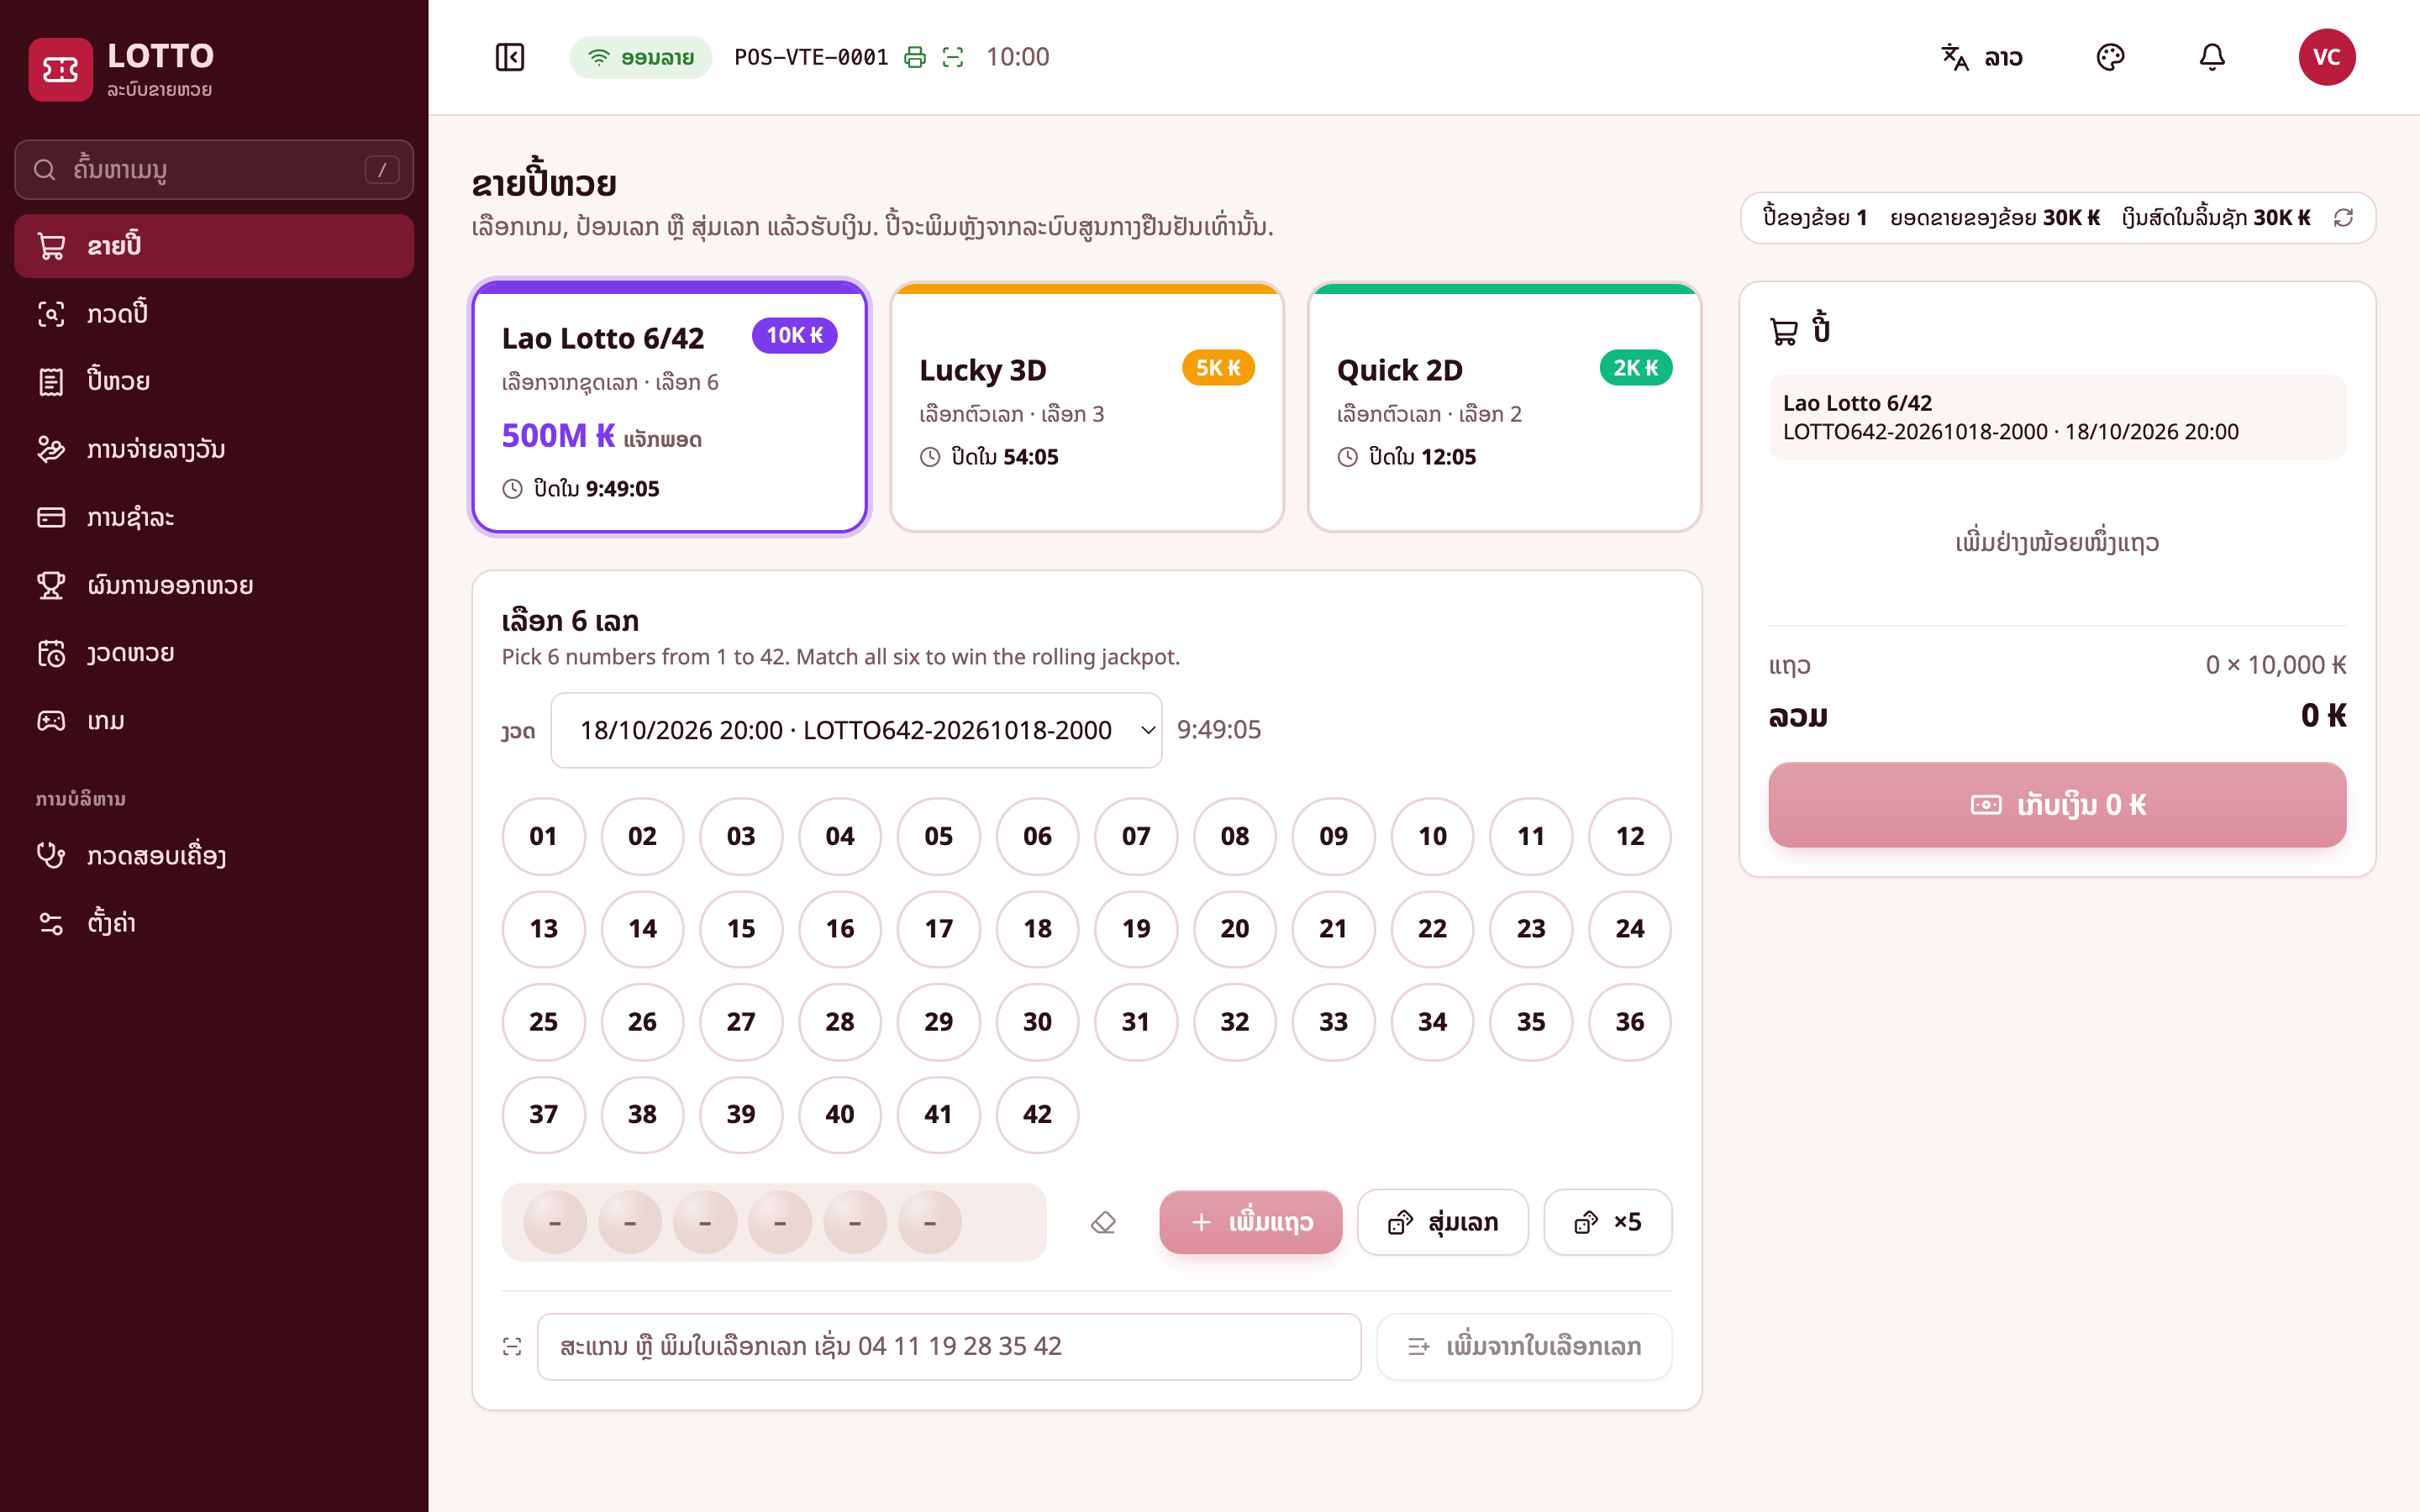Click ເພີ່ມຈາກໃບເລືອກເລກ add from slip button
Screen dimensions: 2420x1512
(1524, 1347)
